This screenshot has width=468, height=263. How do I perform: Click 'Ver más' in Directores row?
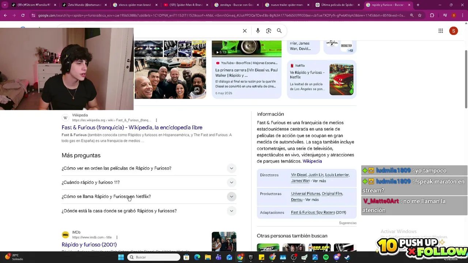click(320, 181)
